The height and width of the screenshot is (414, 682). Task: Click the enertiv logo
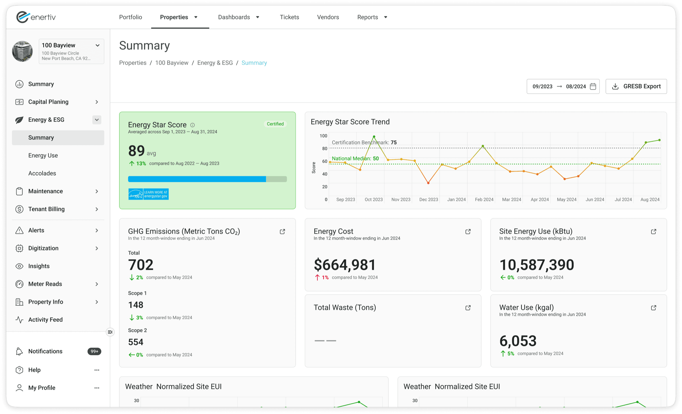coord(36,17)
